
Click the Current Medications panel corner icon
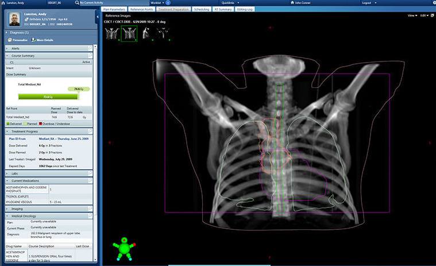click(90, 180)
